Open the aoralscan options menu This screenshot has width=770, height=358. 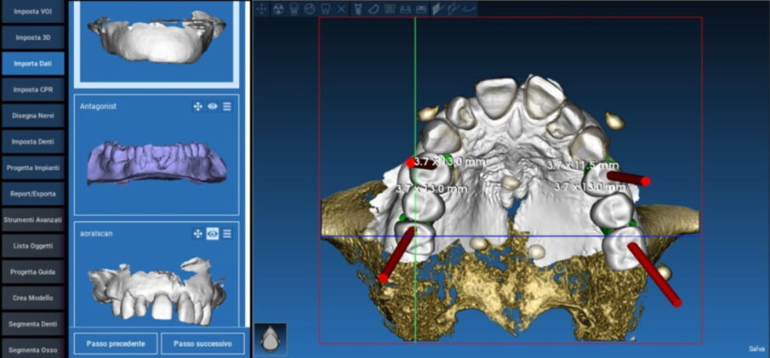[227, 233]
